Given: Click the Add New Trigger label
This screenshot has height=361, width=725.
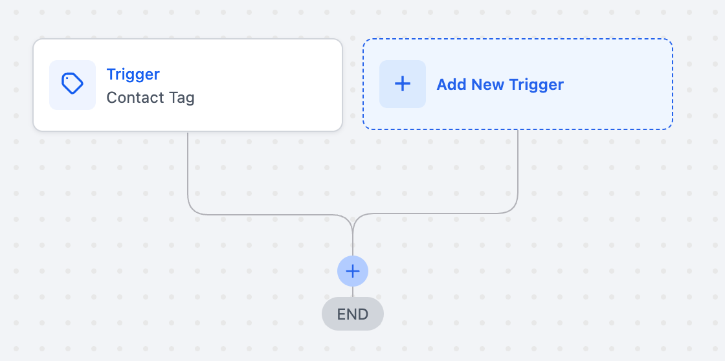Looking at the screenshot, I should pyautogui.click(x=500, y=85).
